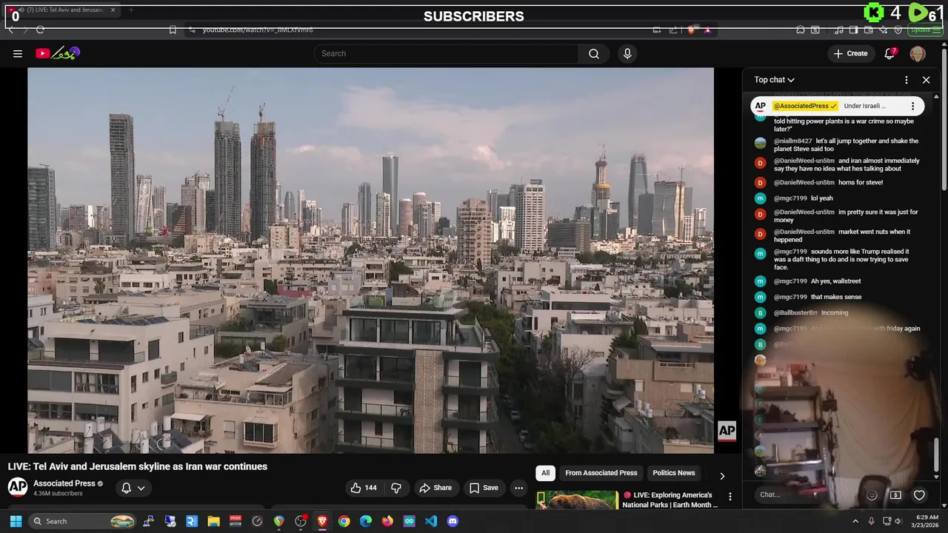948x533 pixels.
Task: Open the clock showing 6:29 AM
Action: pos(927,521)
